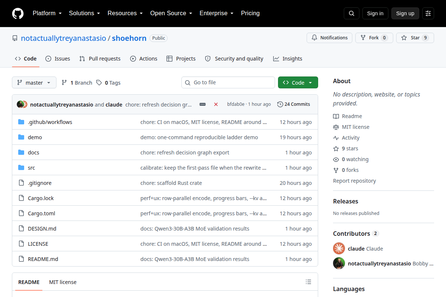
Task: Click the file icon beside Cargo.toml
Action: point(21,213)
